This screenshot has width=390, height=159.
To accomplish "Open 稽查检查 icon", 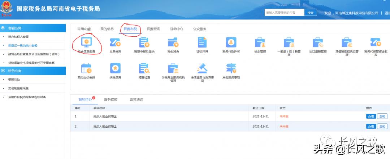I will 144,68.
